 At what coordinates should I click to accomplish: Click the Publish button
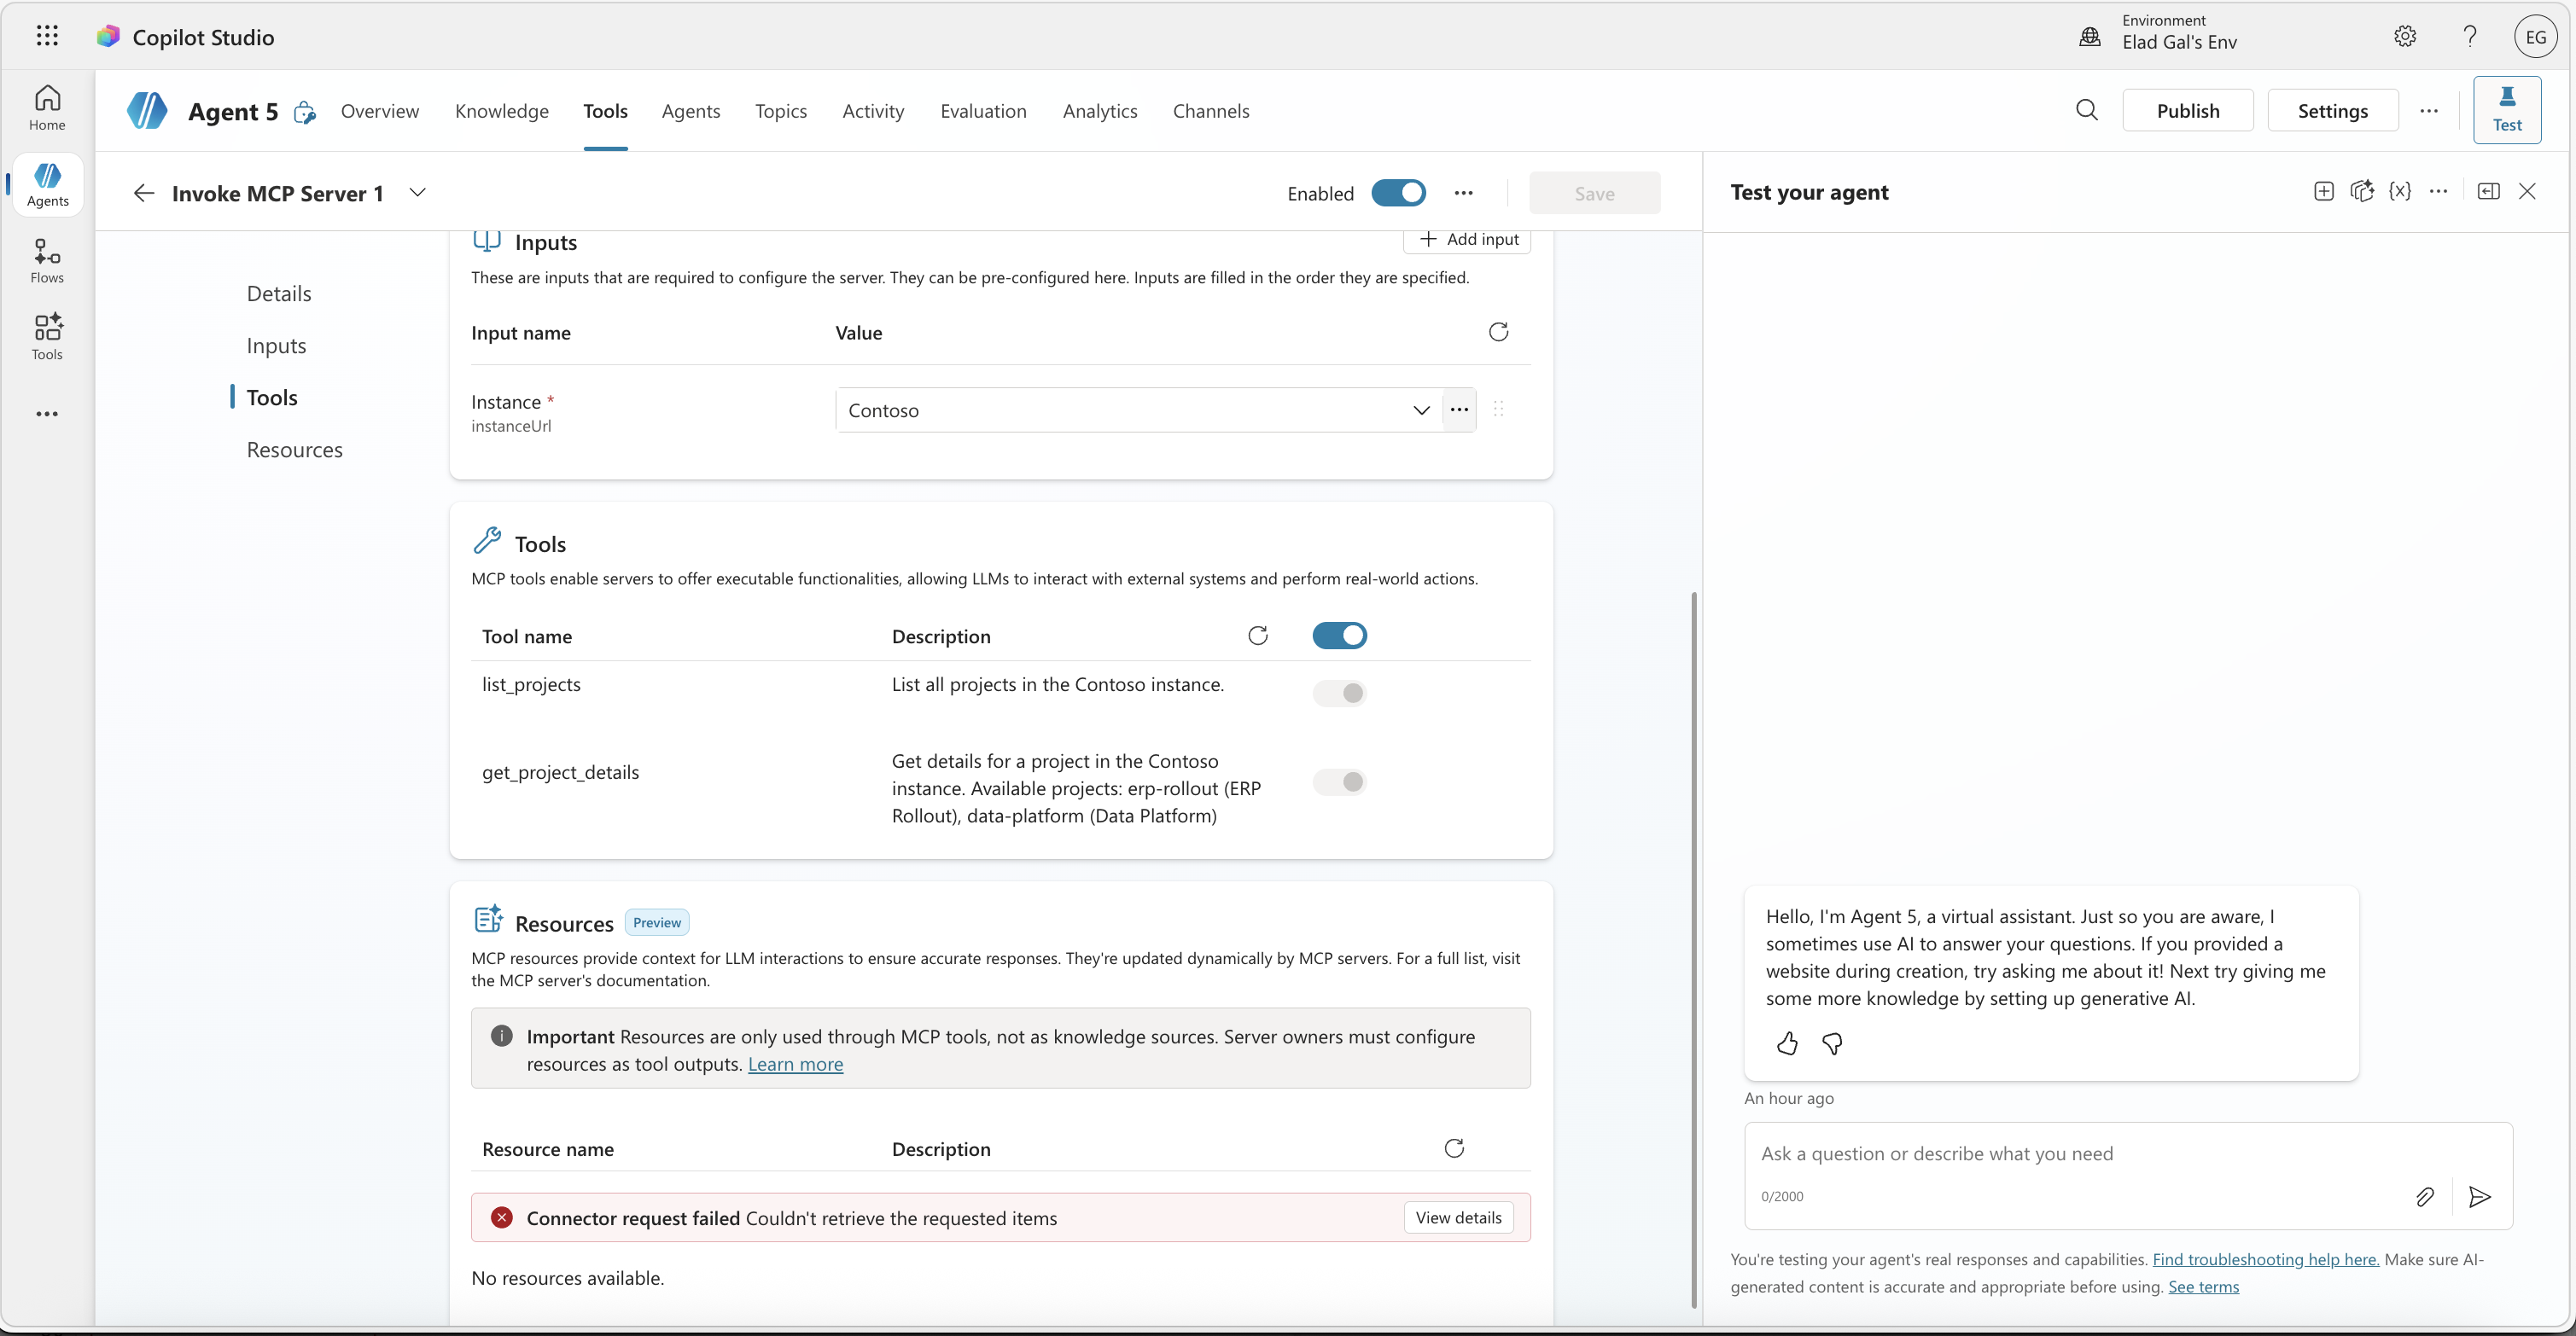2187,111
